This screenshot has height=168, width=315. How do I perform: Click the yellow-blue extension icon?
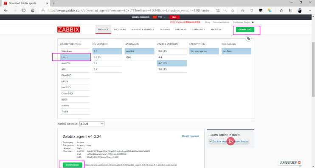tap(270, 11)
